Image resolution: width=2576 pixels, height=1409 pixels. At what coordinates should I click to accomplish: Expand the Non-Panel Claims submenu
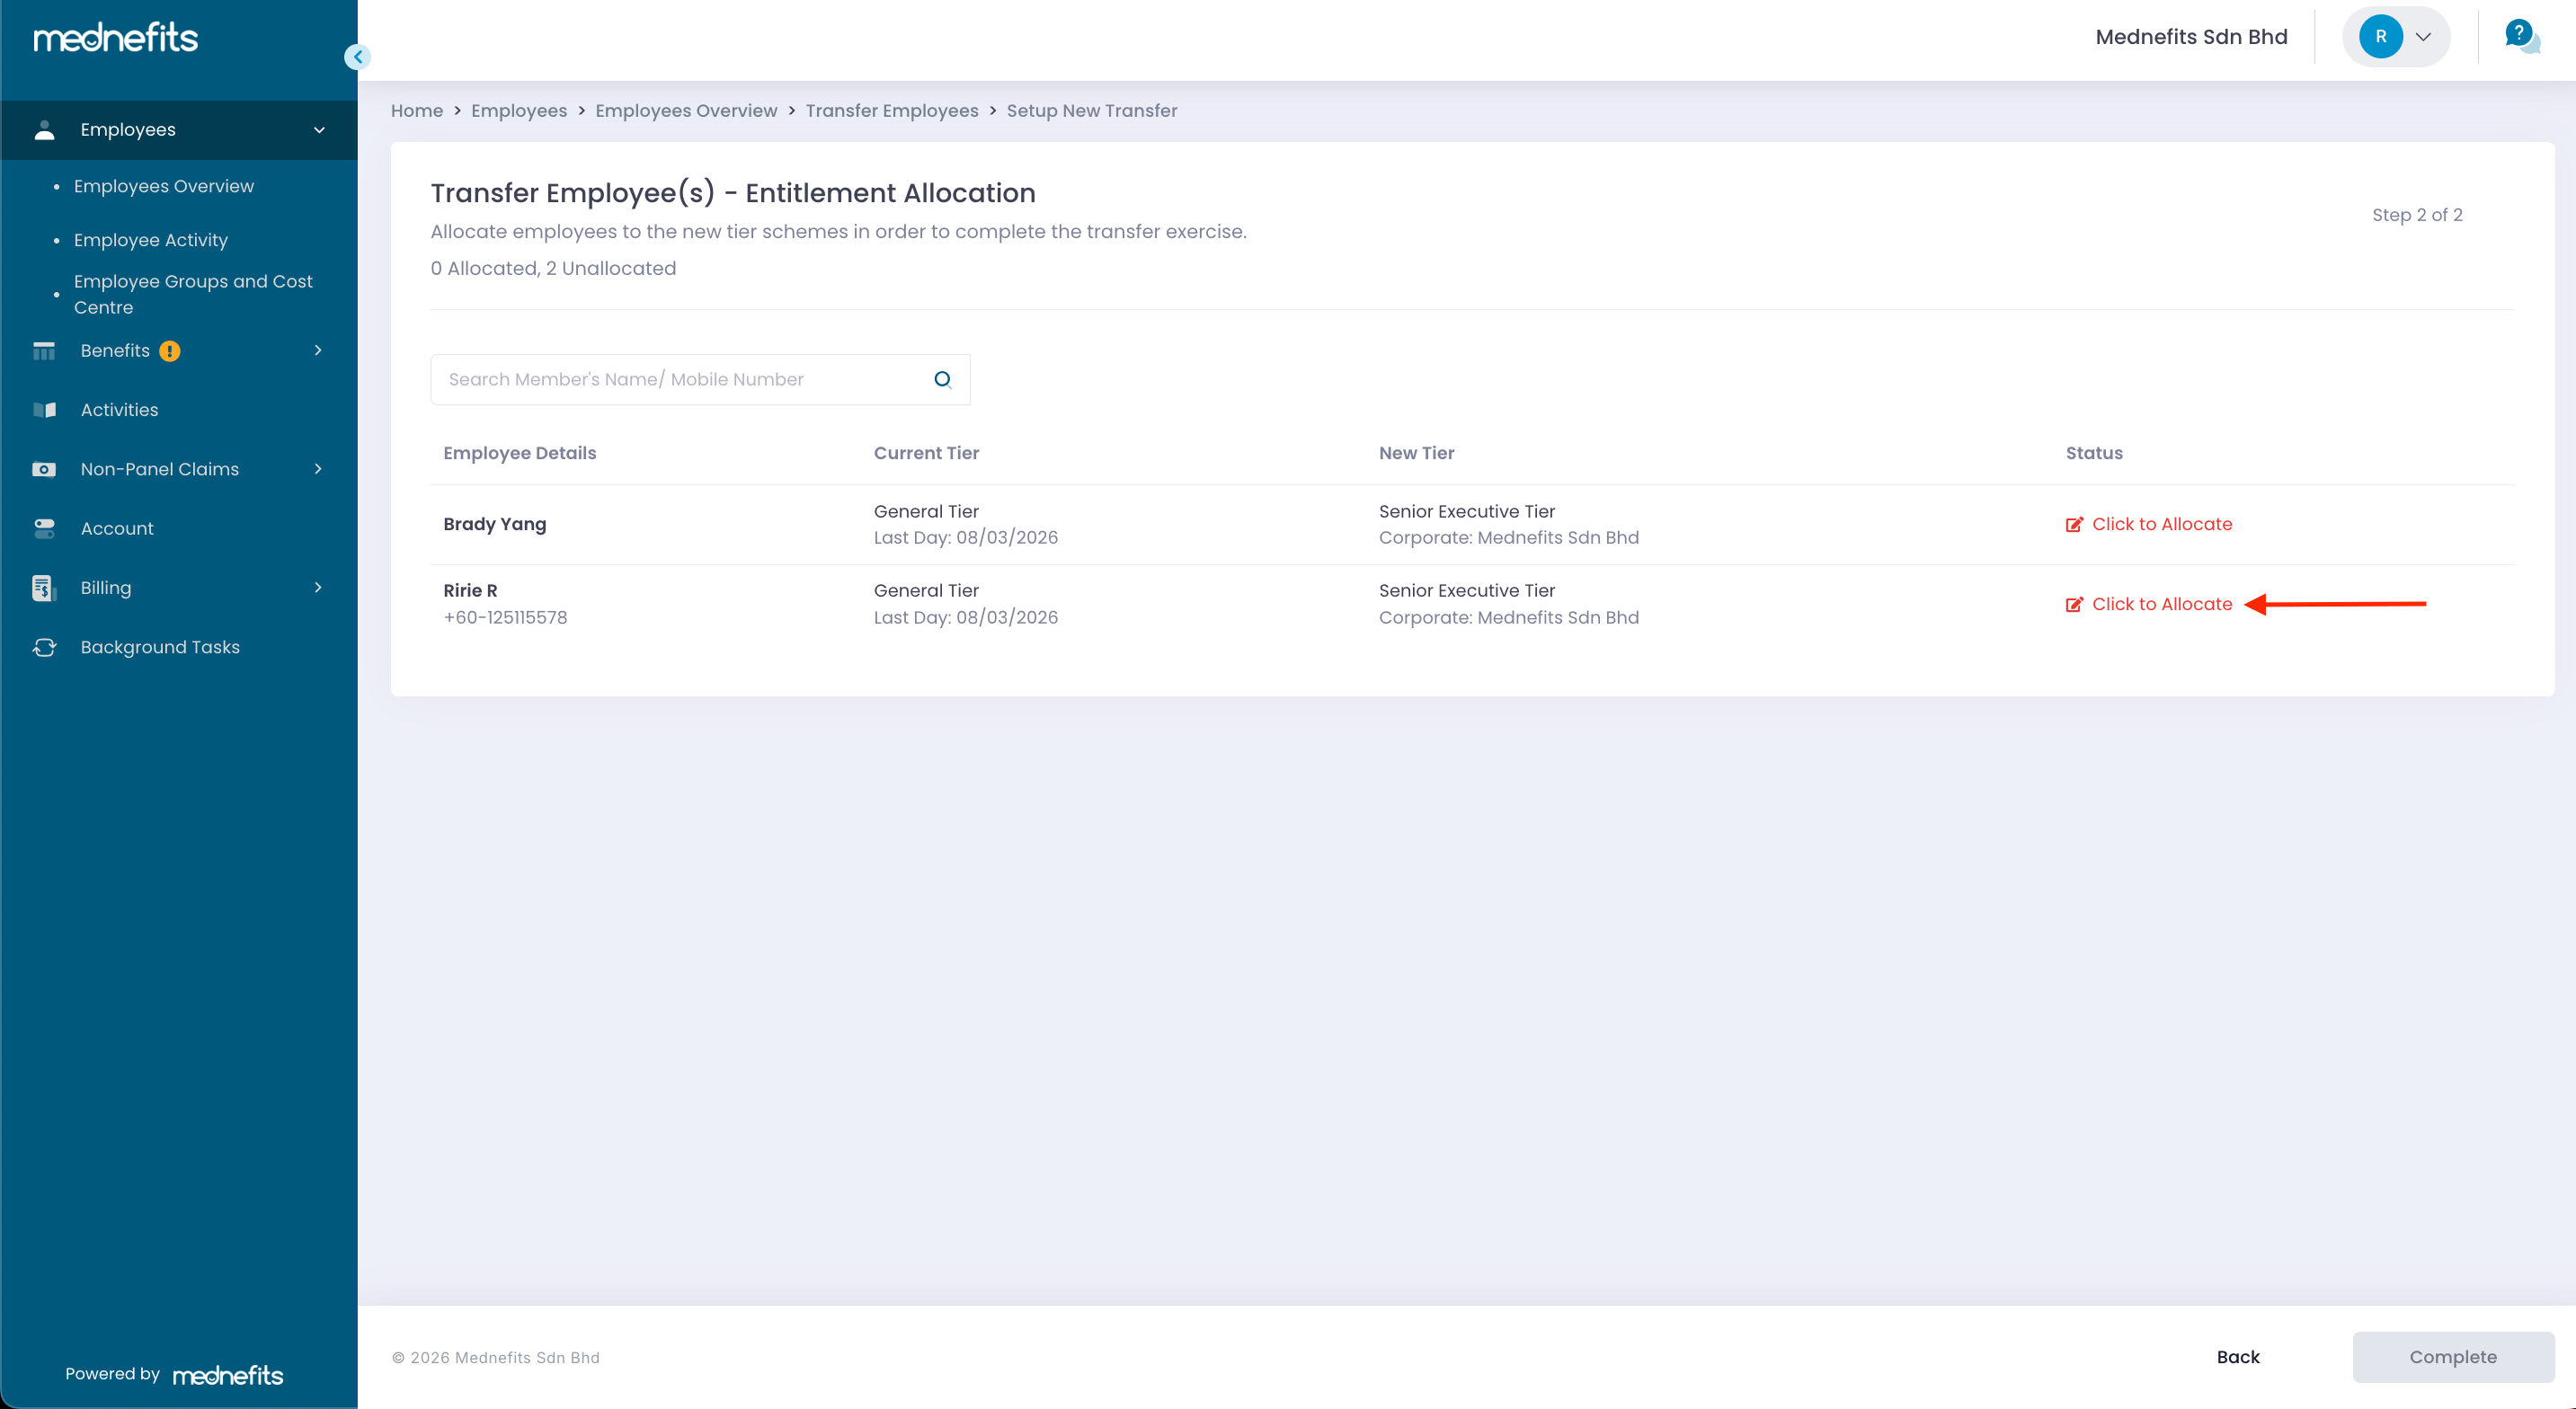[318, 469]
